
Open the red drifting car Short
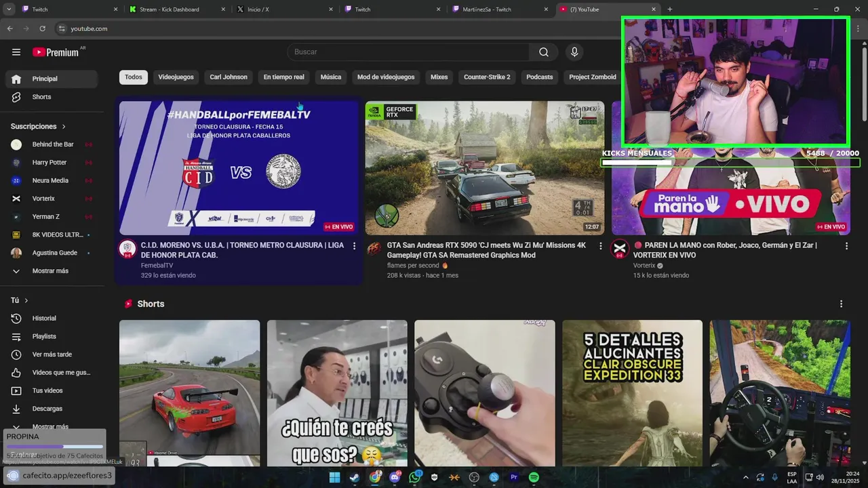pyautogui.click(x=189, y=393)
